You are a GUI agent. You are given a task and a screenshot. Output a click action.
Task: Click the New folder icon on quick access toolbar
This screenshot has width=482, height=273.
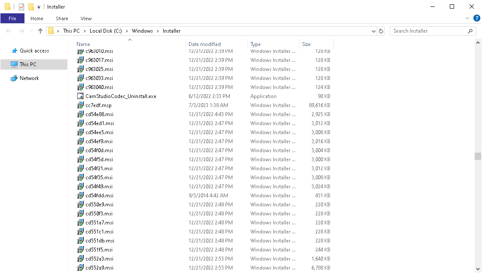click(x=31, y=6)
